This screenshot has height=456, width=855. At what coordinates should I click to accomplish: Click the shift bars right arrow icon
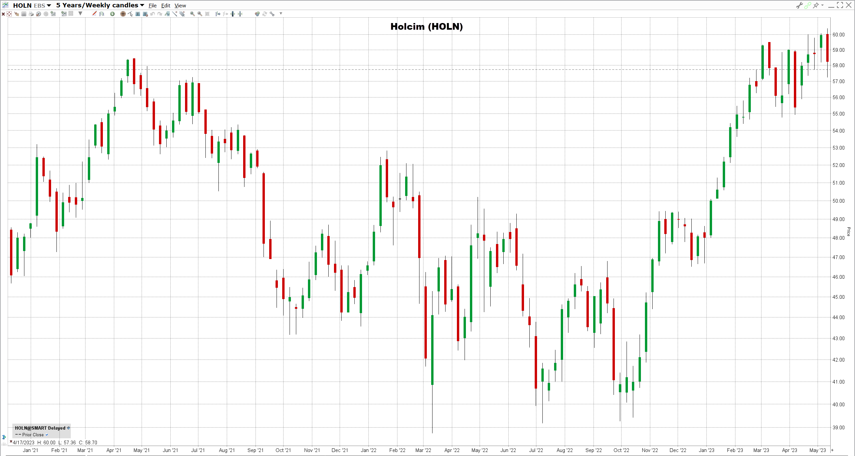tap(218, 14)
